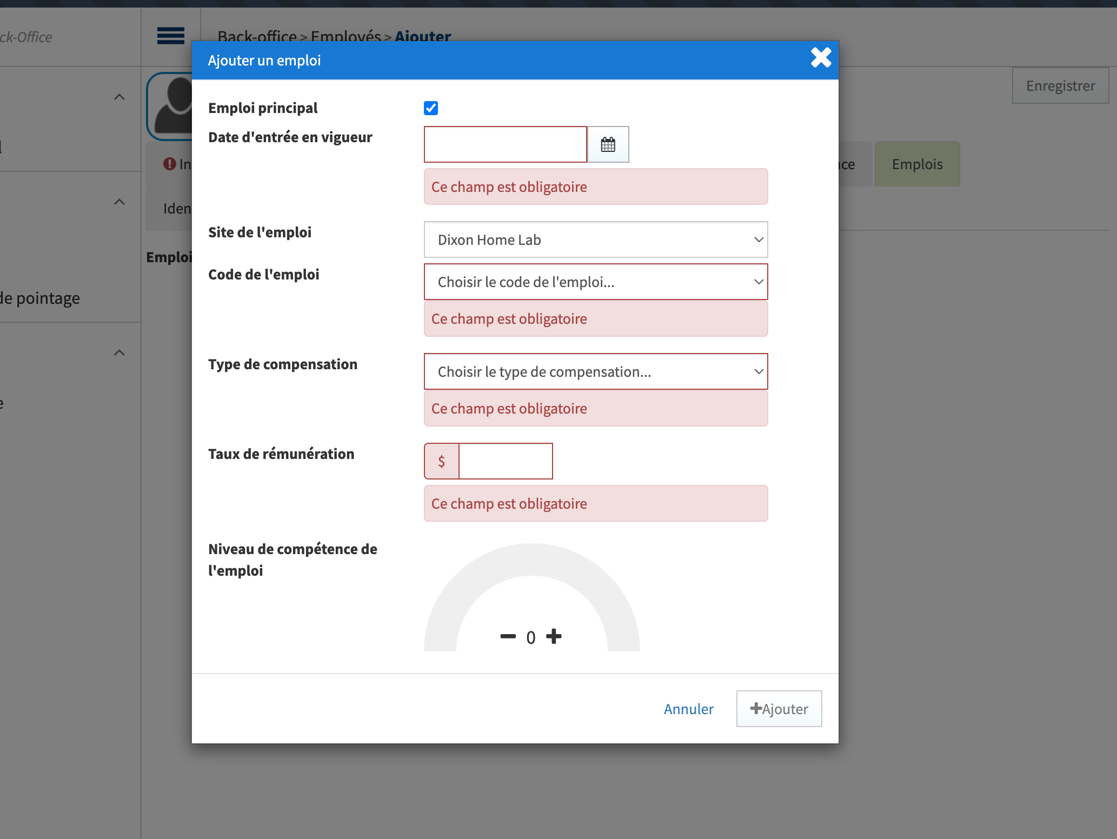
Task: Click the Enregistrer button
Action: pyautogui.click(x=1060, y=85)
